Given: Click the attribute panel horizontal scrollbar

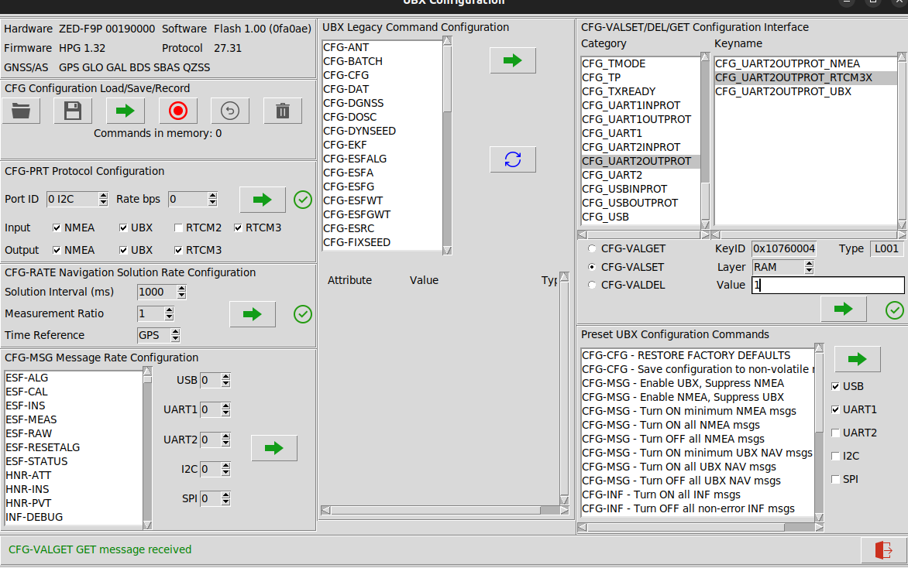Looking at the screenshot, I should click(445, 510).
